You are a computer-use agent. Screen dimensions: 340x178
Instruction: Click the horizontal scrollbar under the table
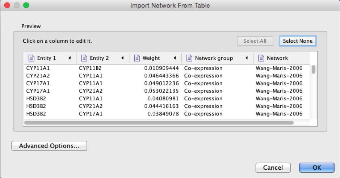pos(159,123)
